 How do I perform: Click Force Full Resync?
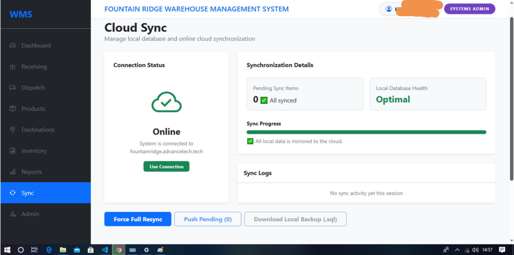[138, 219]
